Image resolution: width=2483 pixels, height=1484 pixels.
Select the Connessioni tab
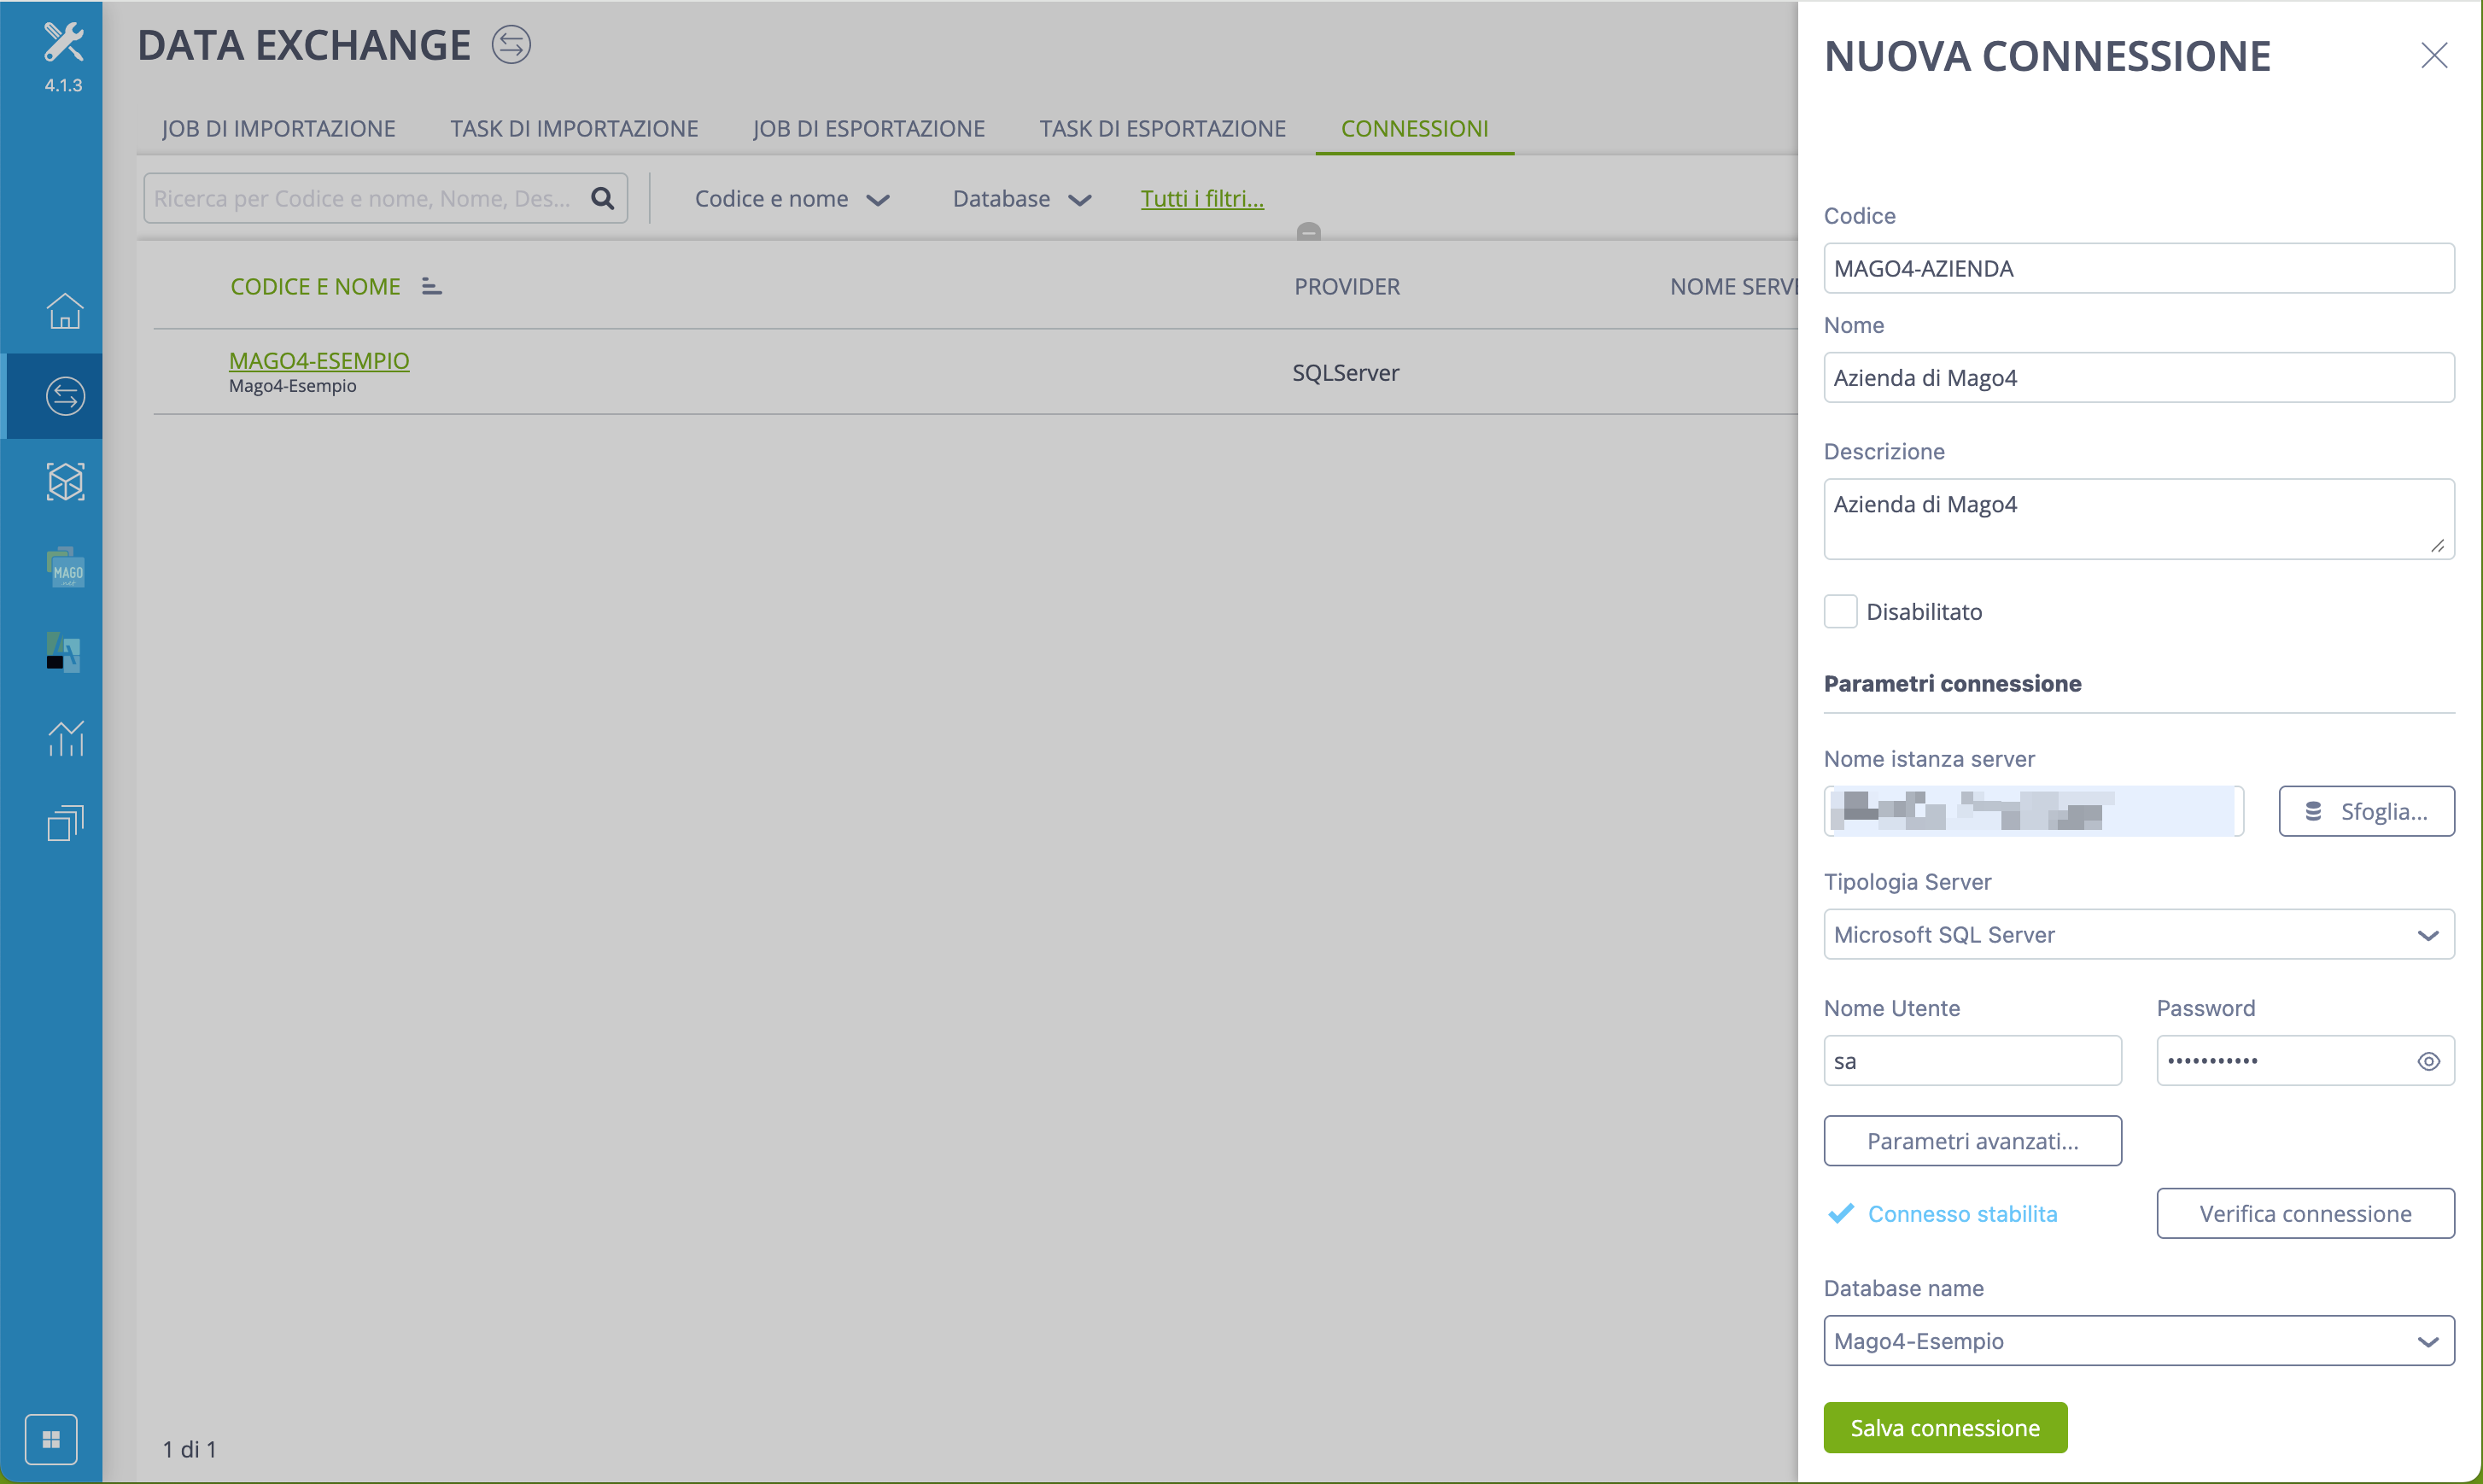click(x=1414, y=128)
